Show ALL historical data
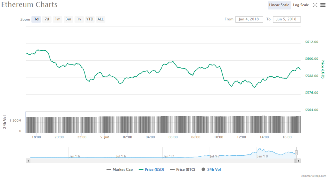Image resolution: width=328 pixels, height=178 pixels. click(101, 19)
